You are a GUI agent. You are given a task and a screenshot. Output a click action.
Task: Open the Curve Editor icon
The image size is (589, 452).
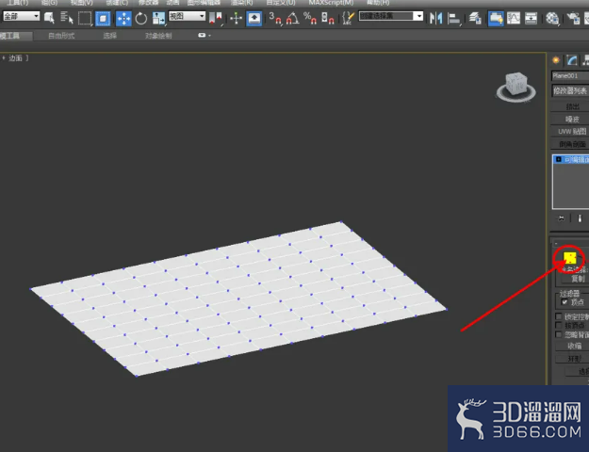click(x=514, y=18)
